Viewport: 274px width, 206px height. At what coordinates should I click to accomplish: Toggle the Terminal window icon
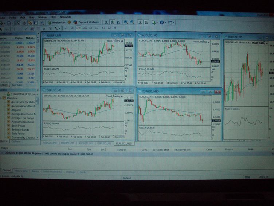[x=36, y=23]
